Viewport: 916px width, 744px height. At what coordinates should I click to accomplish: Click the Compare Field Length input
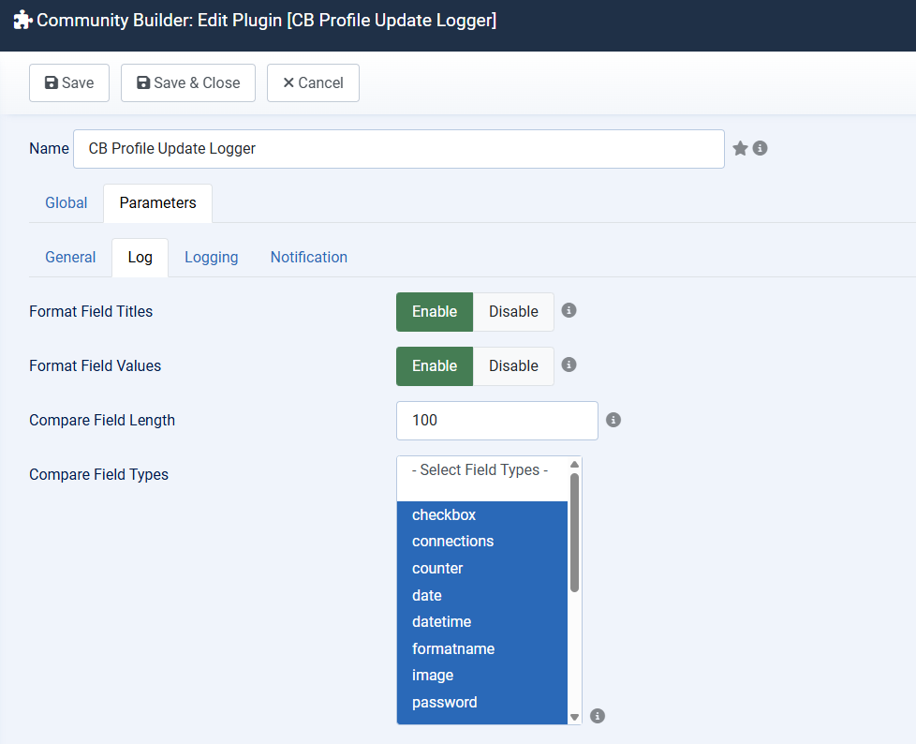click(x=497, y=420)
